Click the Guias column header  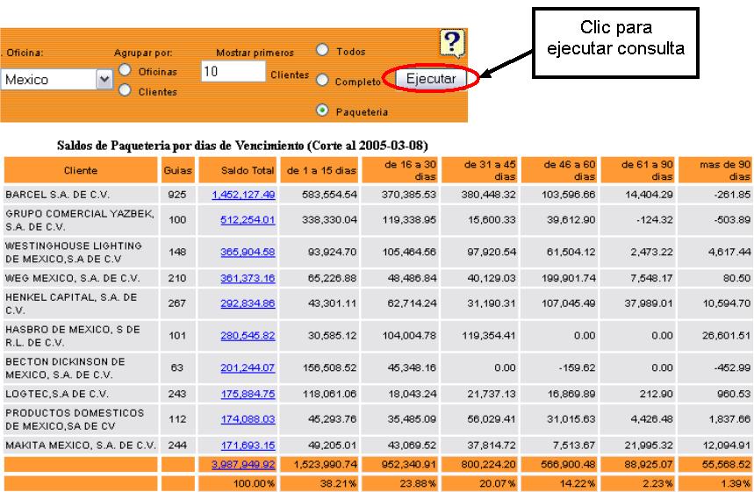pyautogui.click(x=178, y=170)
